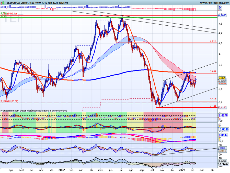The image size is (230, 173).
Task: Click the 3,8 price axis tick label
Action: coord(221,65)
